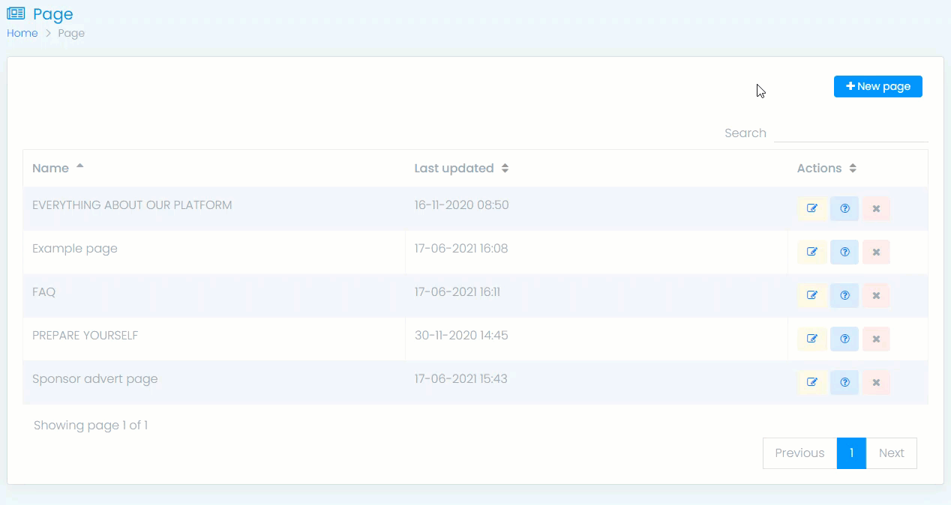
Task: Delete the EVERYTHING ABOUT OUR PLATFORM page
Action: coord(876,208)
